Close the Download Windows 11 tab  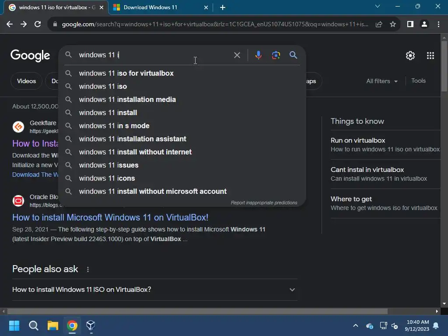206,7
